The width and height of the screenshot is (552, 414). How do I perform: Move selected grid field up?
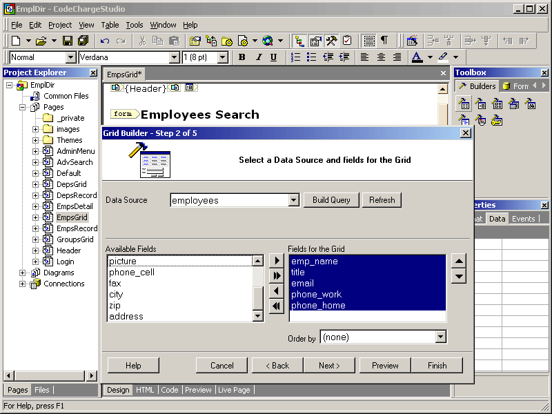[x=458, y=261]
